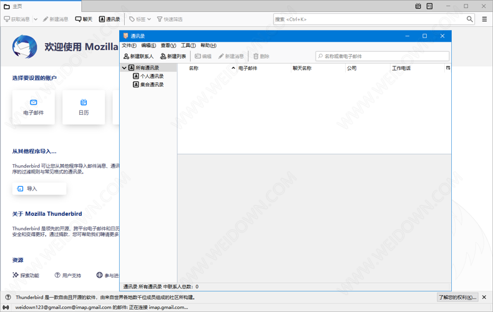The width and height of the screenshot is (493, 312).
Task: Open 用户支持 user support link
Action: 68,275
